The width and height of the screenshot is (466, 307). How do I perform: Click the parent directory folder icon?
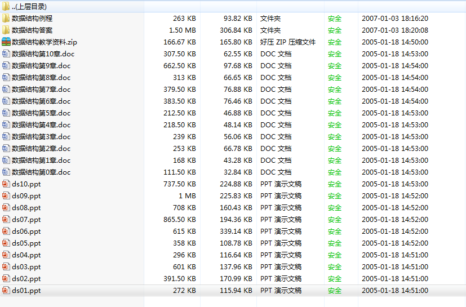click(6, 6)
